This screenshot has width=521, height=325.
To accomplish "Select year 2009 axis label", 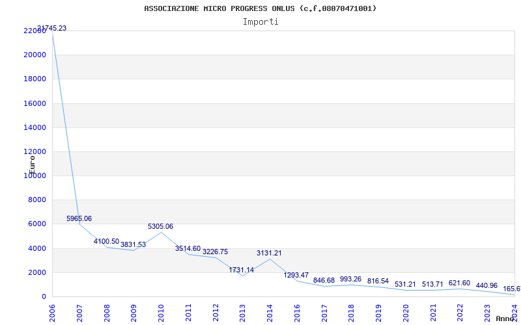I will [x=134, y=313].
